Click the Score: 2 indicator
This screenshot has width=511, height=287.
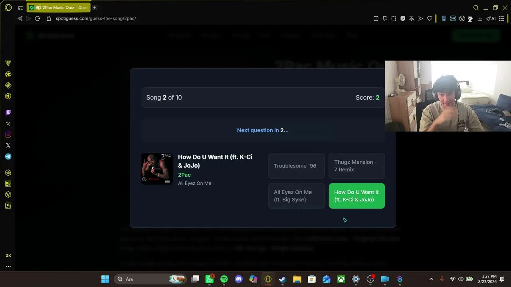tap(368, 98)
